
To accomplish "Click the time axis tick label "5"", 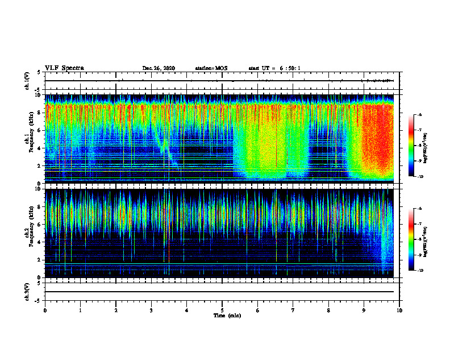I will coord(222,310).
